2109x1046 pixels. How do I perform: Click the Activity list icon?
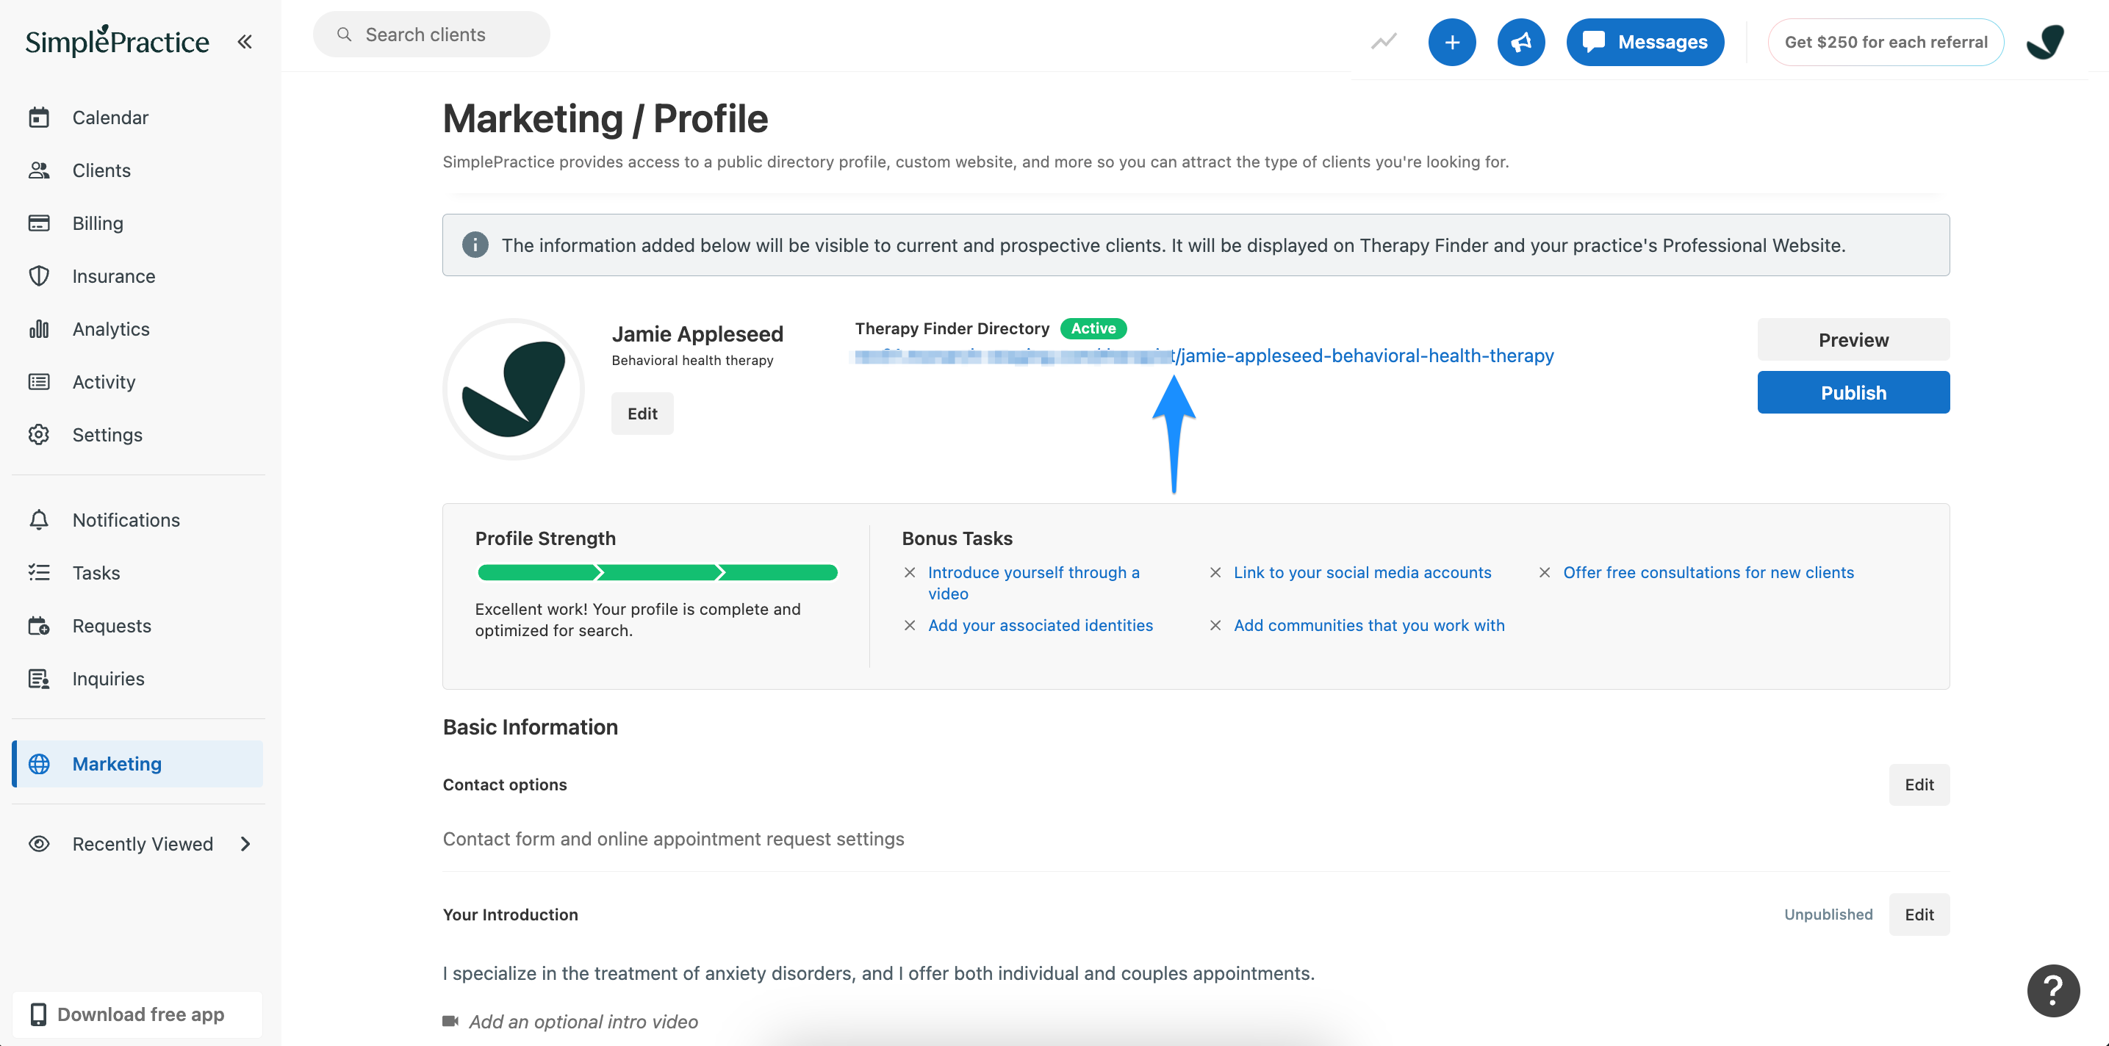38,382
